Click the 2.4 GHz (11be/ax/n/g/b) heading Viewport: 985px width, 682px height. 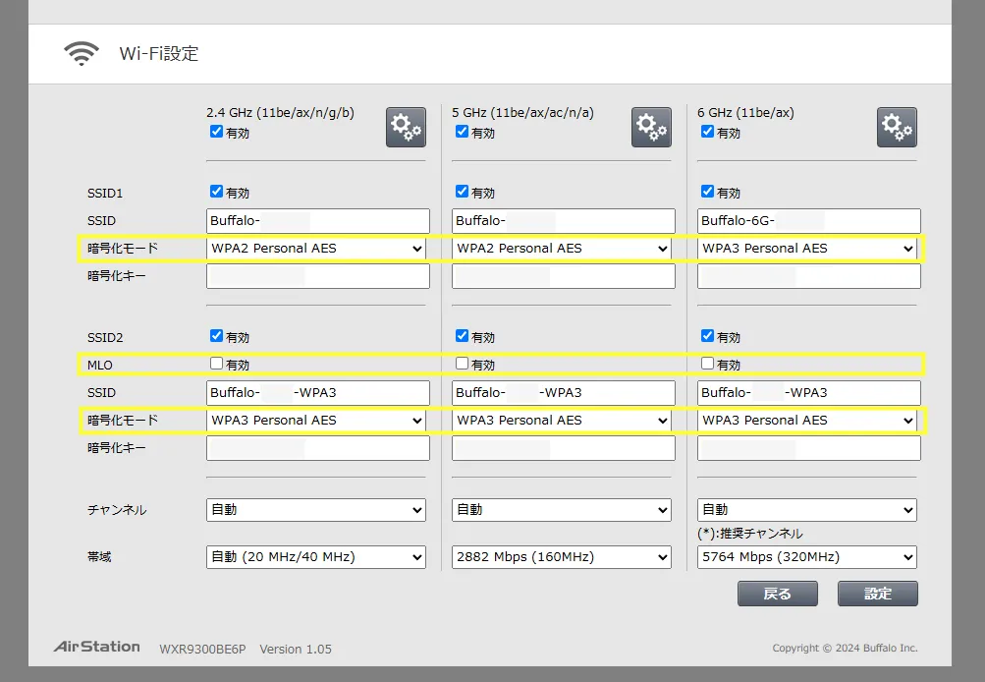[280, 112]
